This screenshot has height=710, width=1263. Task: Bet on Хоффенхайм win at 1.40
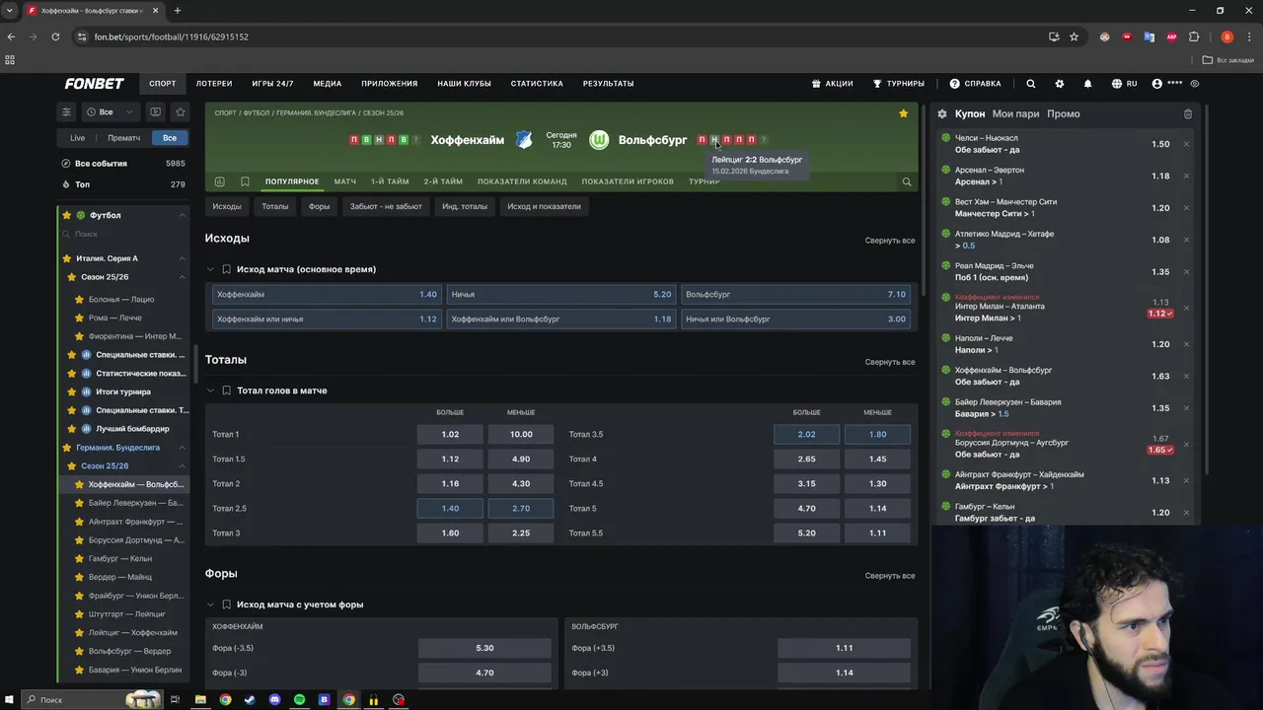[x=326, y=294]
